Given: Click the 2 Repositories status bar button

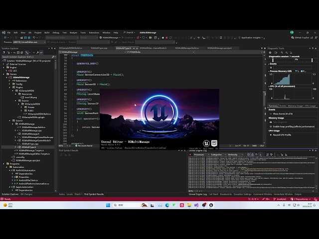Looking at the screenshot, I should click(x=301, y=199).
